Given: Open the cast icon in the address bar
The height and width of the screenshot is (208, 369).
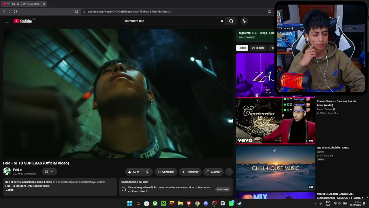Looking at the screenshot, I should (270, 12).
